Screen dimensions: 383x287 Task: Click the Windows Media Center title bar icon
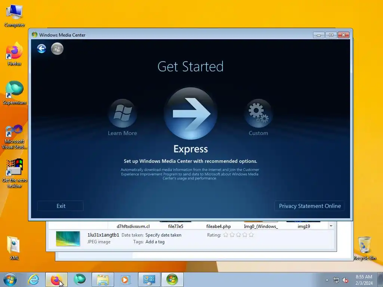(x=34, y=35)
